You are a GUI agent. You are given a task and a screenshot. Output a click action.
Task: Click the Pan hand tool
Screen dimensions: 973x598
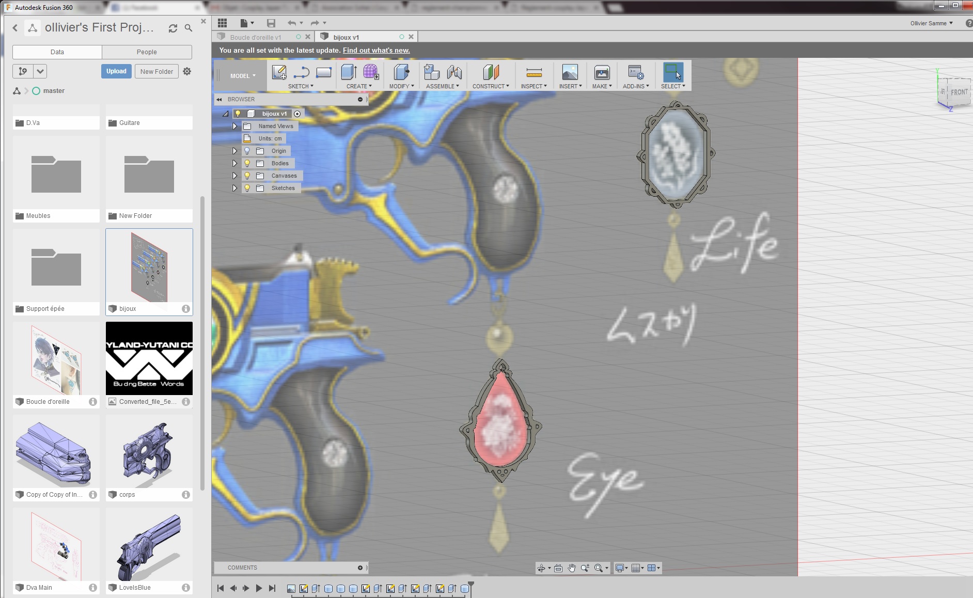(x=572, y=568)
